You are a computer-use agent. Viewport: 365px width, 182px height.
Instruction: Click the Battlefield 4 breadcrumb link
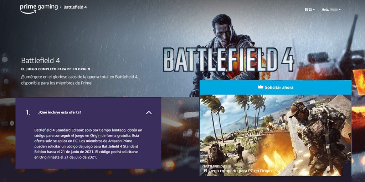tap(75, 7)
